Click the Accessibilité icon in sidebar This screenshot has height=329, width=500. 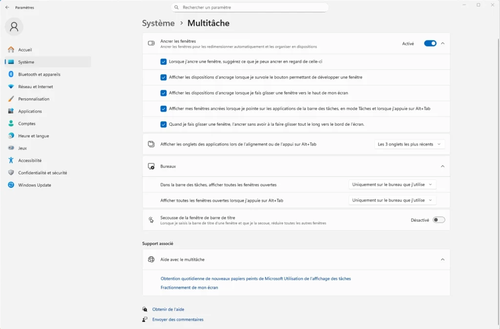11,160
